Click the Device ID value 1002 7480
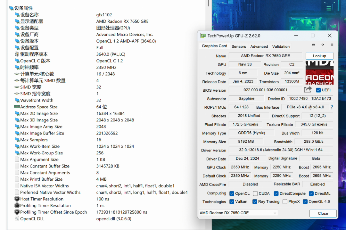Image resolution: width=346 pixels, height=230 pixels. pyautogui.click(x=310, y=98)
